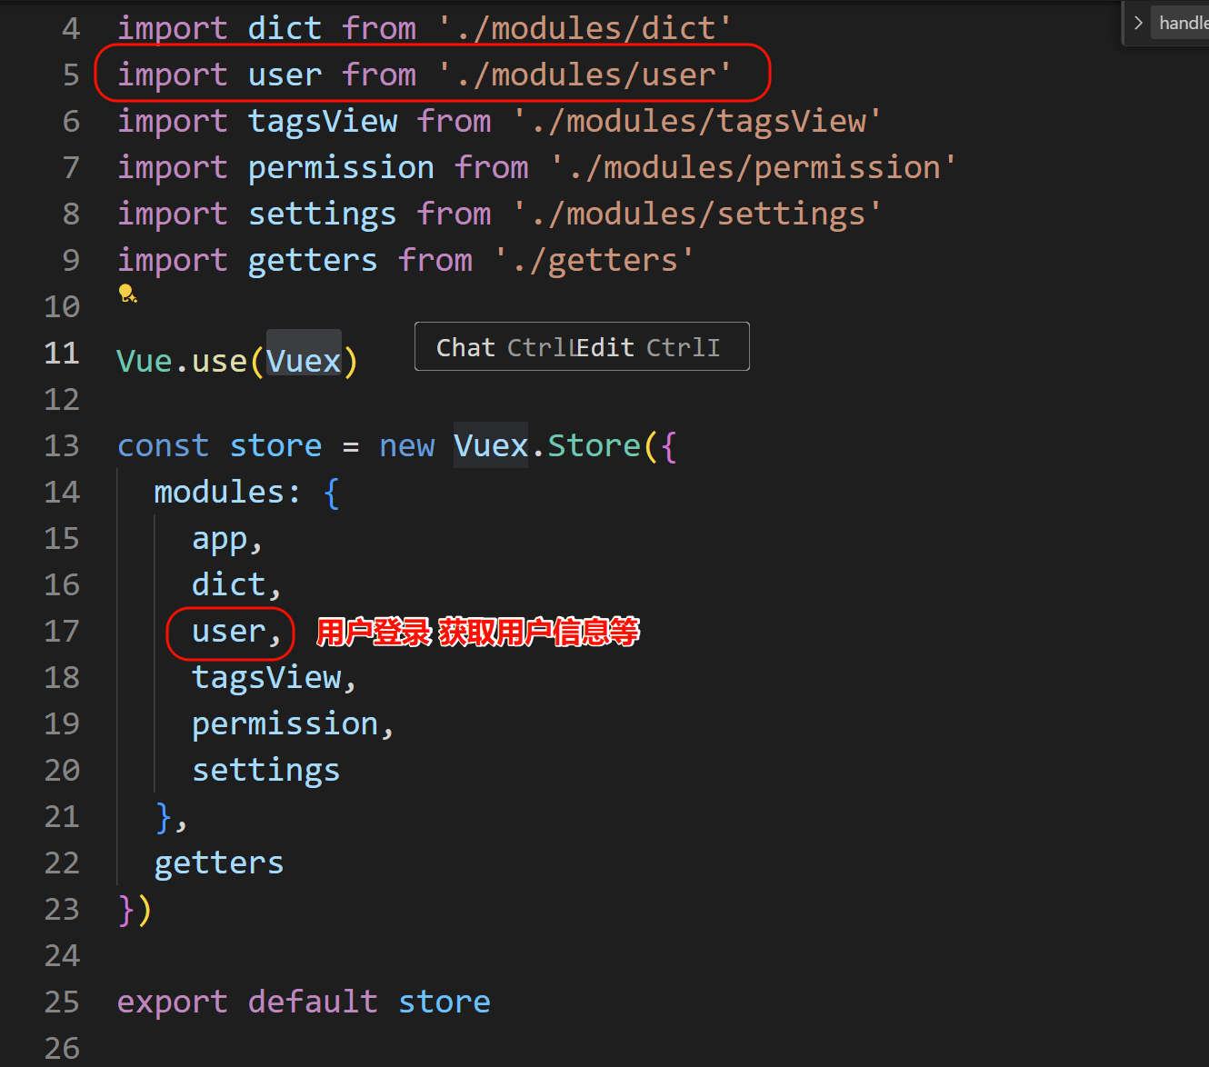Click the settings entry on line 20
Screen dimensions: 1209x1067
(265, 770)
